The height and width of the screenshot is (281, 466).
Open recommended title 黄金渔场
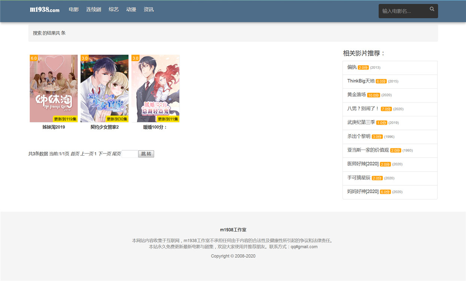coord(356,95)
